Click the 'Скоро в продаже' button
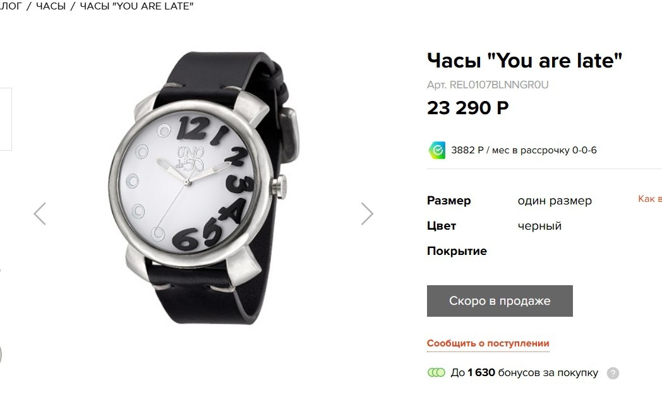Viewport: 662px width, 395px height. [x=500, y=301]
